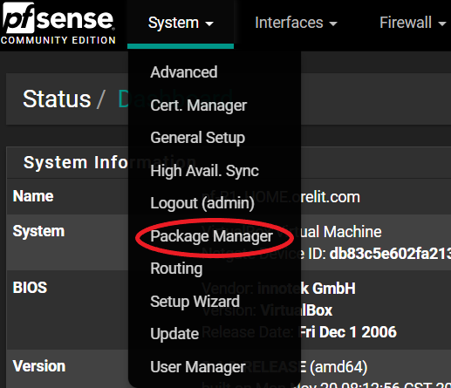Image resolution: width=451 pixels, height=388 pixels.
Task: Click the Status breadcrumb link
Action: [x=57, y=99]
